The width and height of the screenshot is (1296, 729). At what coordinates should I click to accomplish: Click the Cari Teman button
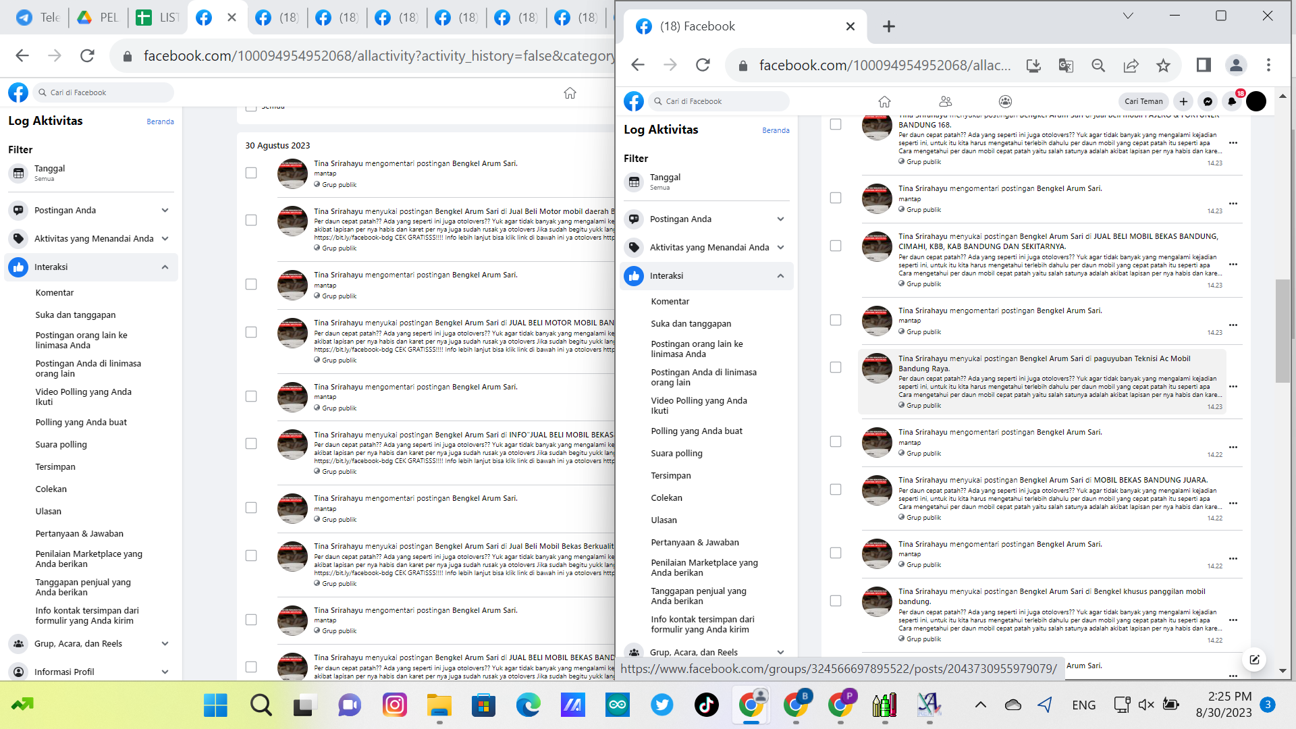tap(1143, 101)
